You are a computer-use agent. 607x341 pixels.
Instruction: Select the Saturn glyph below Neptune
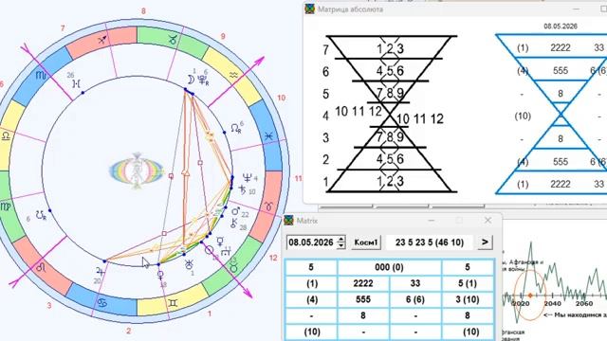243,189
